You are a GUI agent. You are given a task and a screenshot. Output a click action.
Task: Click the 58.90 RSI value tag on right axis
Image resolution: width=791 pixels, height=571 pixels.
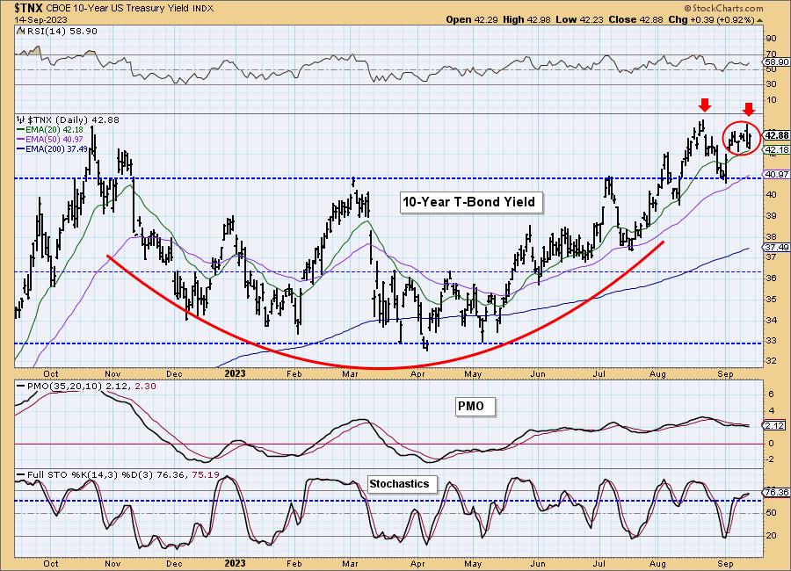point(777,62)
